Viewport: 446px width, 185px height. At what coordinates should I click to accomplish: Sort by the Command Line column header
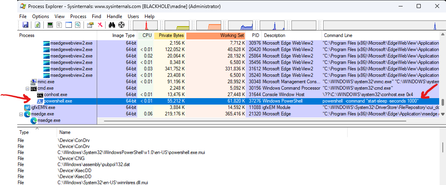pyautogui.click(x=381, y=35)
